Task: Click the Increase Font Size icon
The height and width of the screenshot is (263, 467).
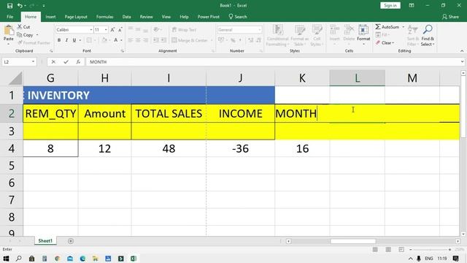Action: pos(112,30)
